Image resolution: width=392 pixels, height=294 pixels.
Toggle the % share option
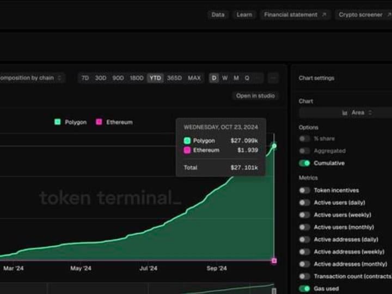pyautogui.click(x=304, y=138)
